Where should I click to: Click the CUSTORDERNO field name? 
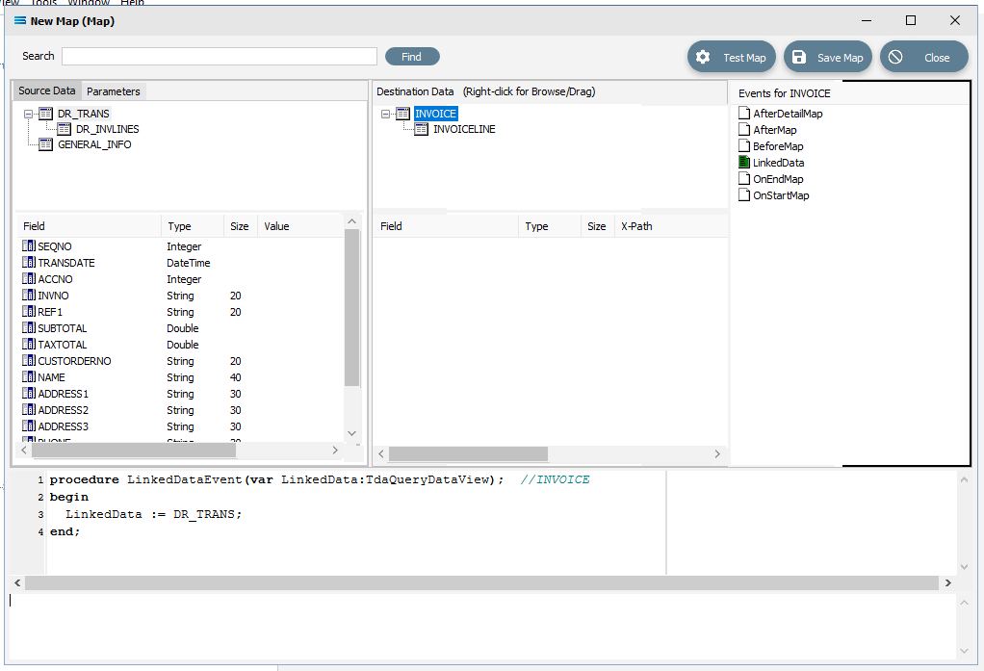[x=75, y=361]
